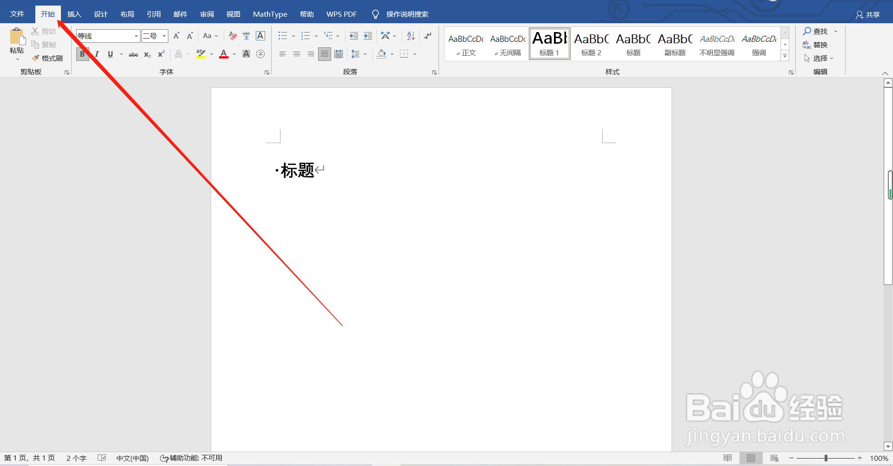Apply text highlight color

201,54
